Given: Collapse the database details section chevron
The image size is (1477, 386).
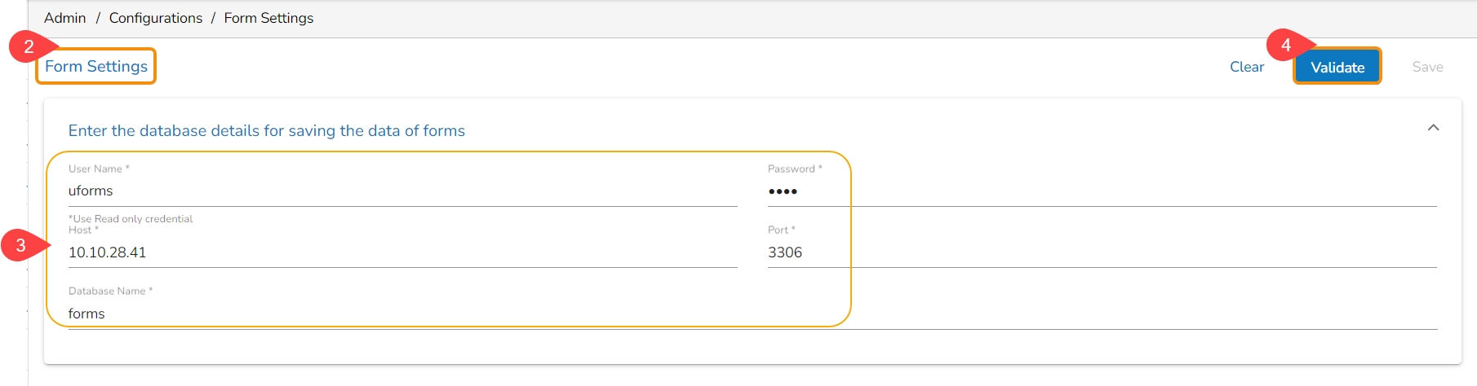Looking at the screenshot, I should pos(1433,128).
